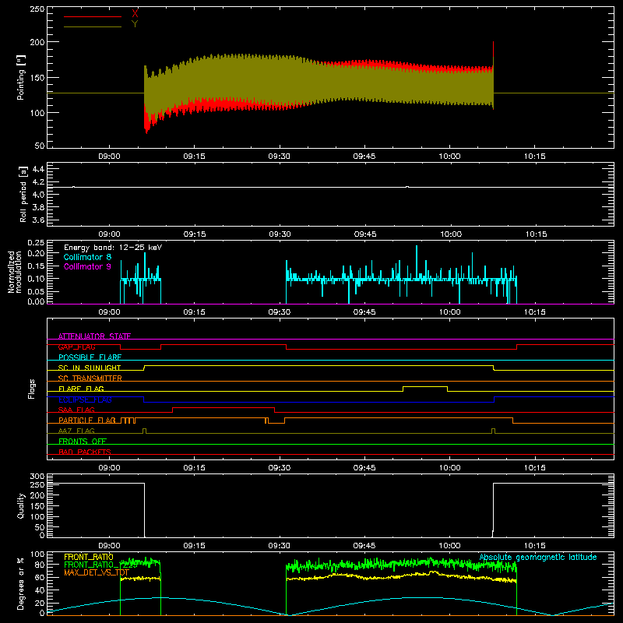Click the Roll period [s] axis title
The width and height of the screenshot is (623, 623).
tap(23, 194)
